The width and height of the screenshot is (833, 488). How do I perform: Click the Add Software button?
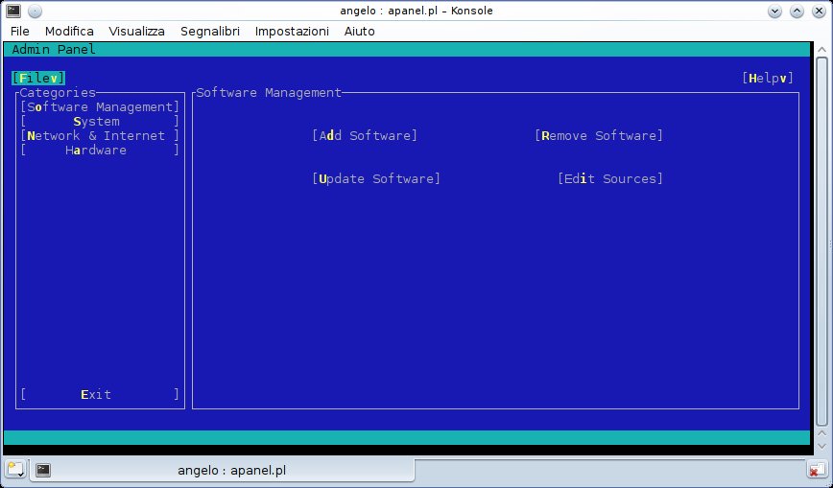[365, 135]
